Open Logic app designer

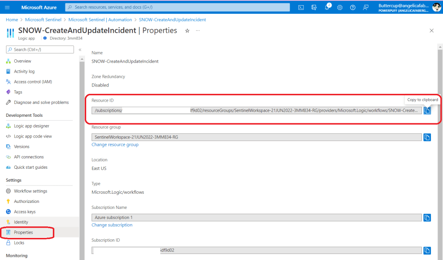tap(31, 126)
